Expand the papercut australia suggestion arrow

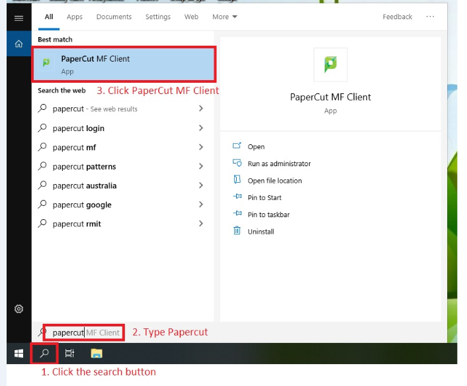(x=201, y=185)
